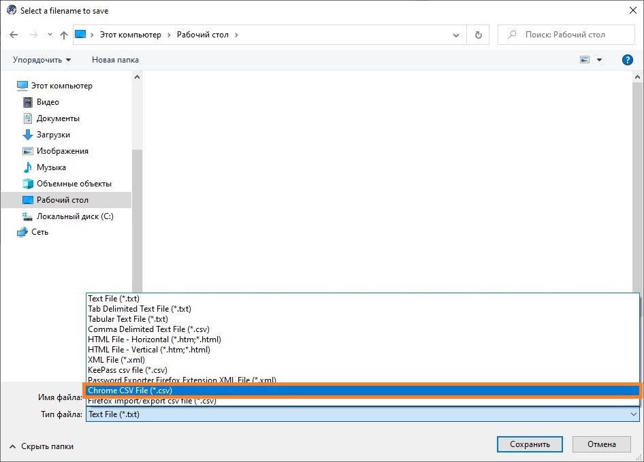Image resolution: width=644 pixels, height=462 pixels.
Task: Choose XML File (*.xml) from list
Action: (116, 360)
